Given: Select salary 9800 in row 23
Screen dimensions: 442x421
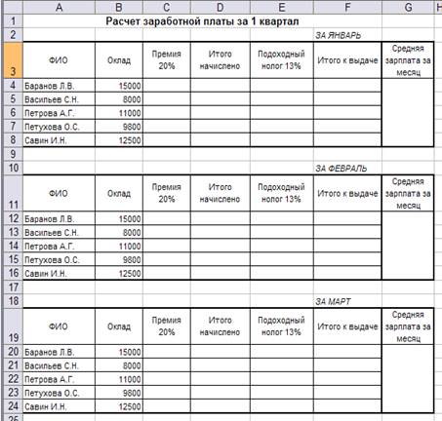Looking at the screenshot, I should (119, 393).
